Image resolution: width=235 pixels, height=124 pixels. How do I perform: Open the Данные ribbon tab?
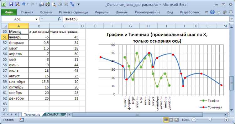tap(122, 12)
